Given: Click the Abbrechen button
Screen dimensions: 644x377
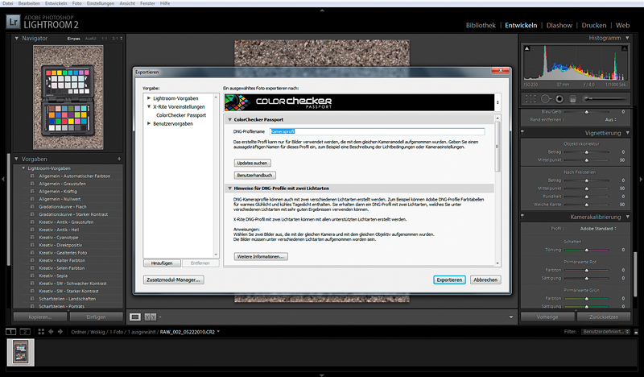Looking at the screenshot, I should click(485, 280).
